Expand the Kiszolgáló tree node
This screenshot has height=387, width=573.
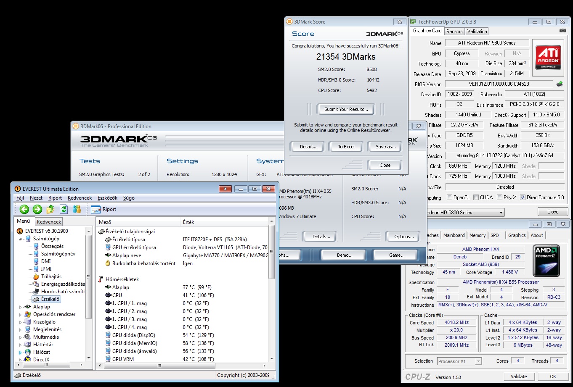pyautogui.click(x=20, y=322)
